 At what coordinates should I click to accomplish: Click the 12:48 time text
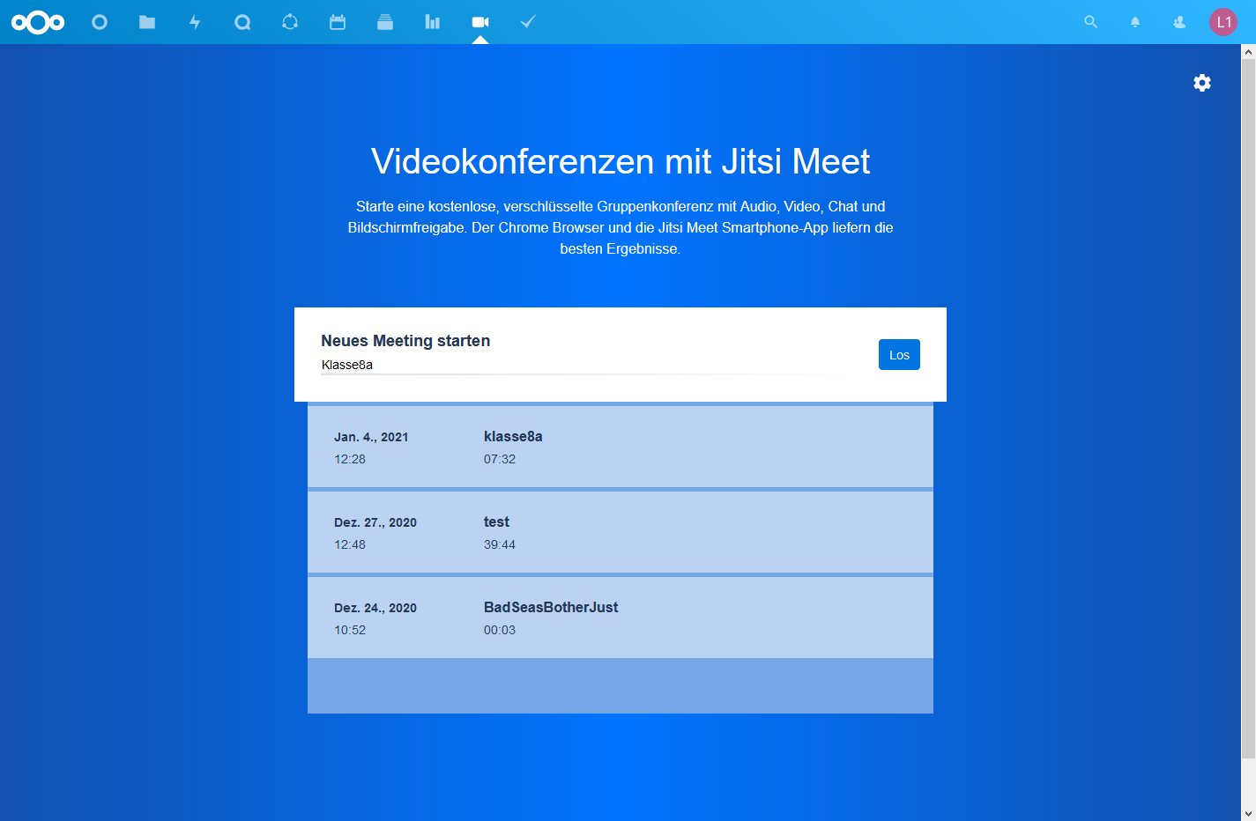350,544
